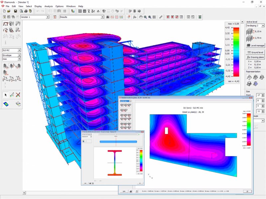Screen dimensions: 266x199
Task: Select the arrow pointer tool
Action: (6, 95)
